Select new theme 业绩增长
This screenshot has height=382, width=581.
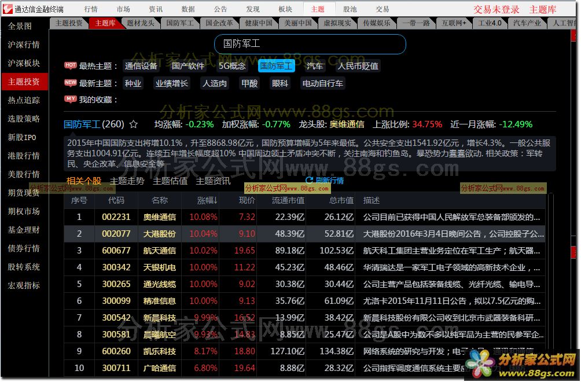pos(171,83)
